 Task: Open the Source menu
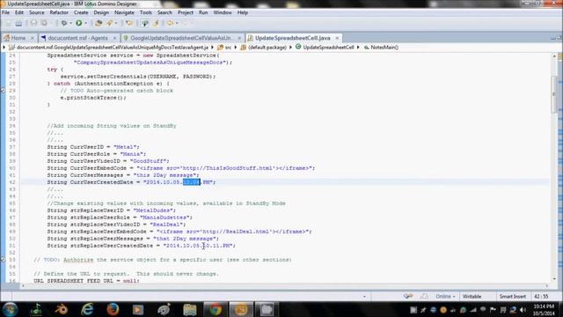37,12
